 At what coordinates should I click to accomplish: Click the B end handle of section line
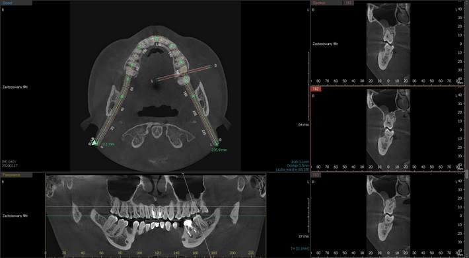(211, 66)
